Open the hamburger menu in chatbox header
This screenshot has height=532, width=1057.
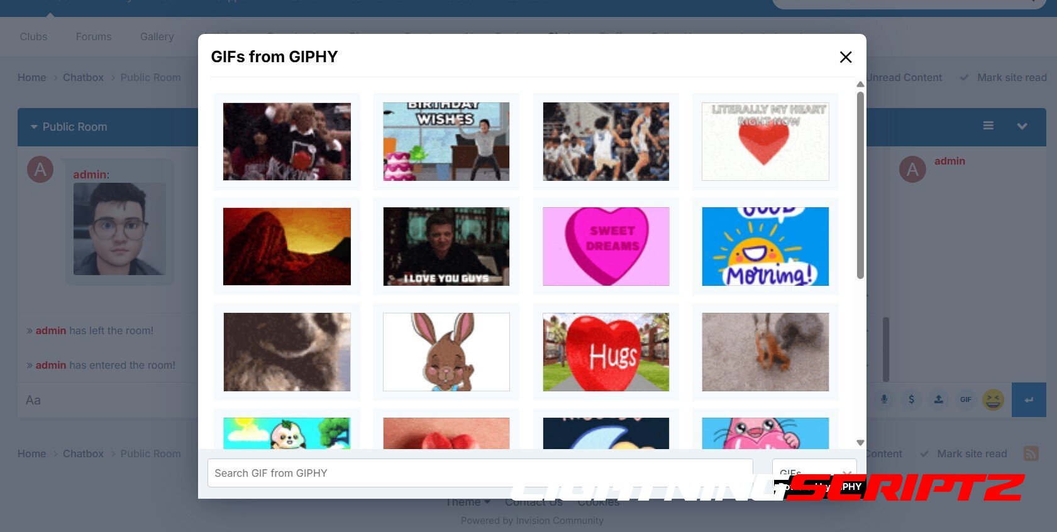[988, 126]
